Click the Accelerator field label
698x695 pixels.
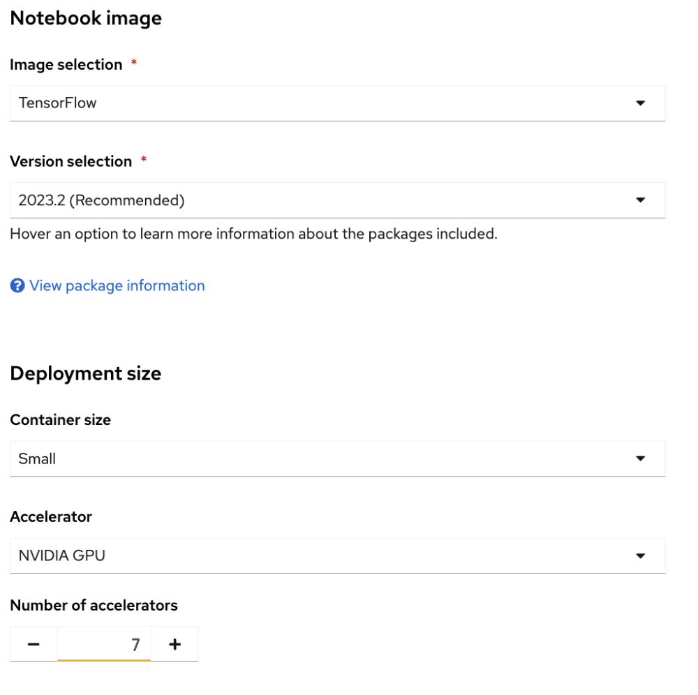51,517
